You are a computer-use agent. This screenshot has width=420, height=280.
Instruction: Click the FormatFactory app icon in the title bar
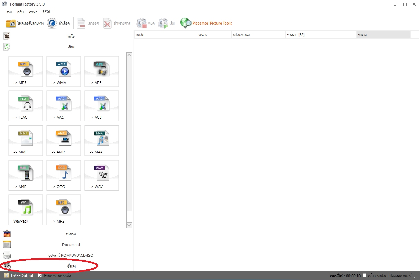(4, 4)
